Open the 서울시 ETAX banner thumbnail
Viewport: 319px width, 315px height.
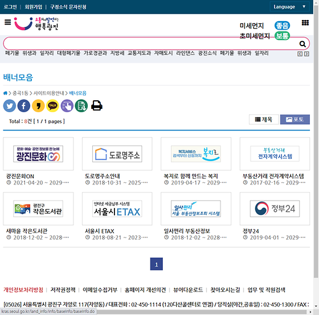coord(117,209)
